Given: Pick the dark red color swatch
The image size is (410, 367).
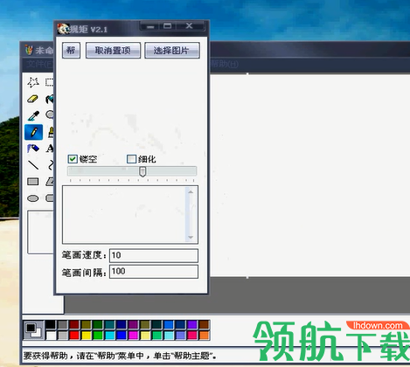Looking at the screenshot, I should click(x=74, y=324).
